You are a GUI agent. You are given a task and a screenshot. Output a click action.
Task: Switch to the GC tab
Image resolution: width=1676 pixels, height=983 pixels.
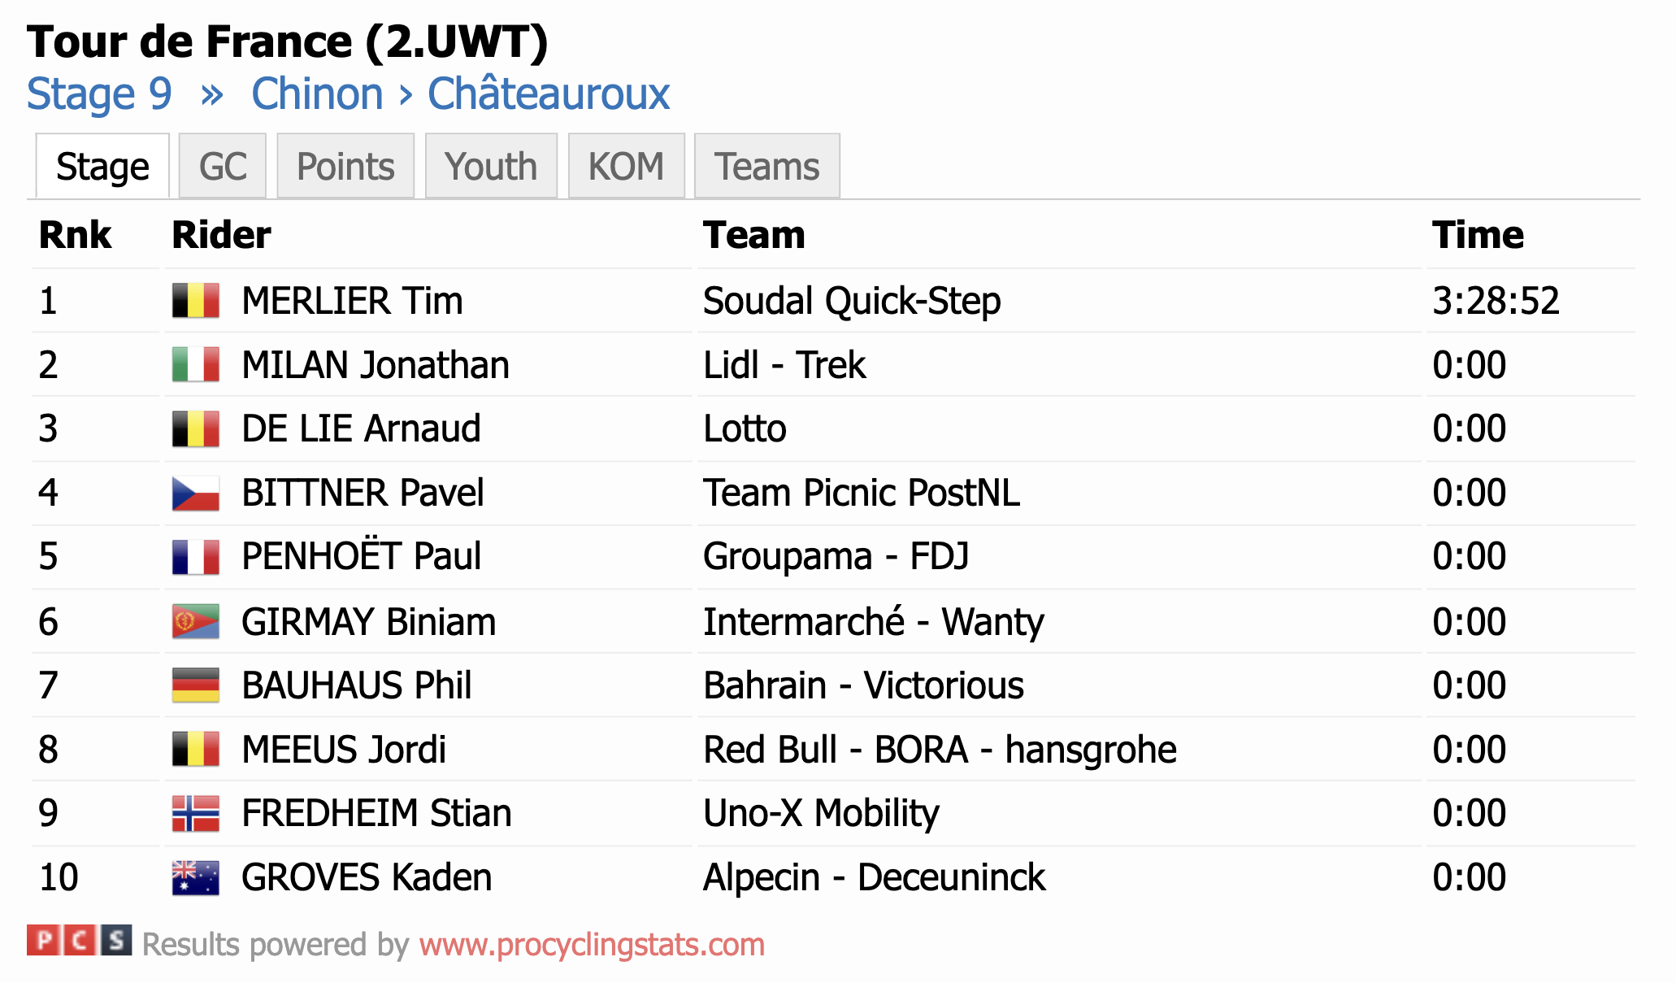[223, 166]
